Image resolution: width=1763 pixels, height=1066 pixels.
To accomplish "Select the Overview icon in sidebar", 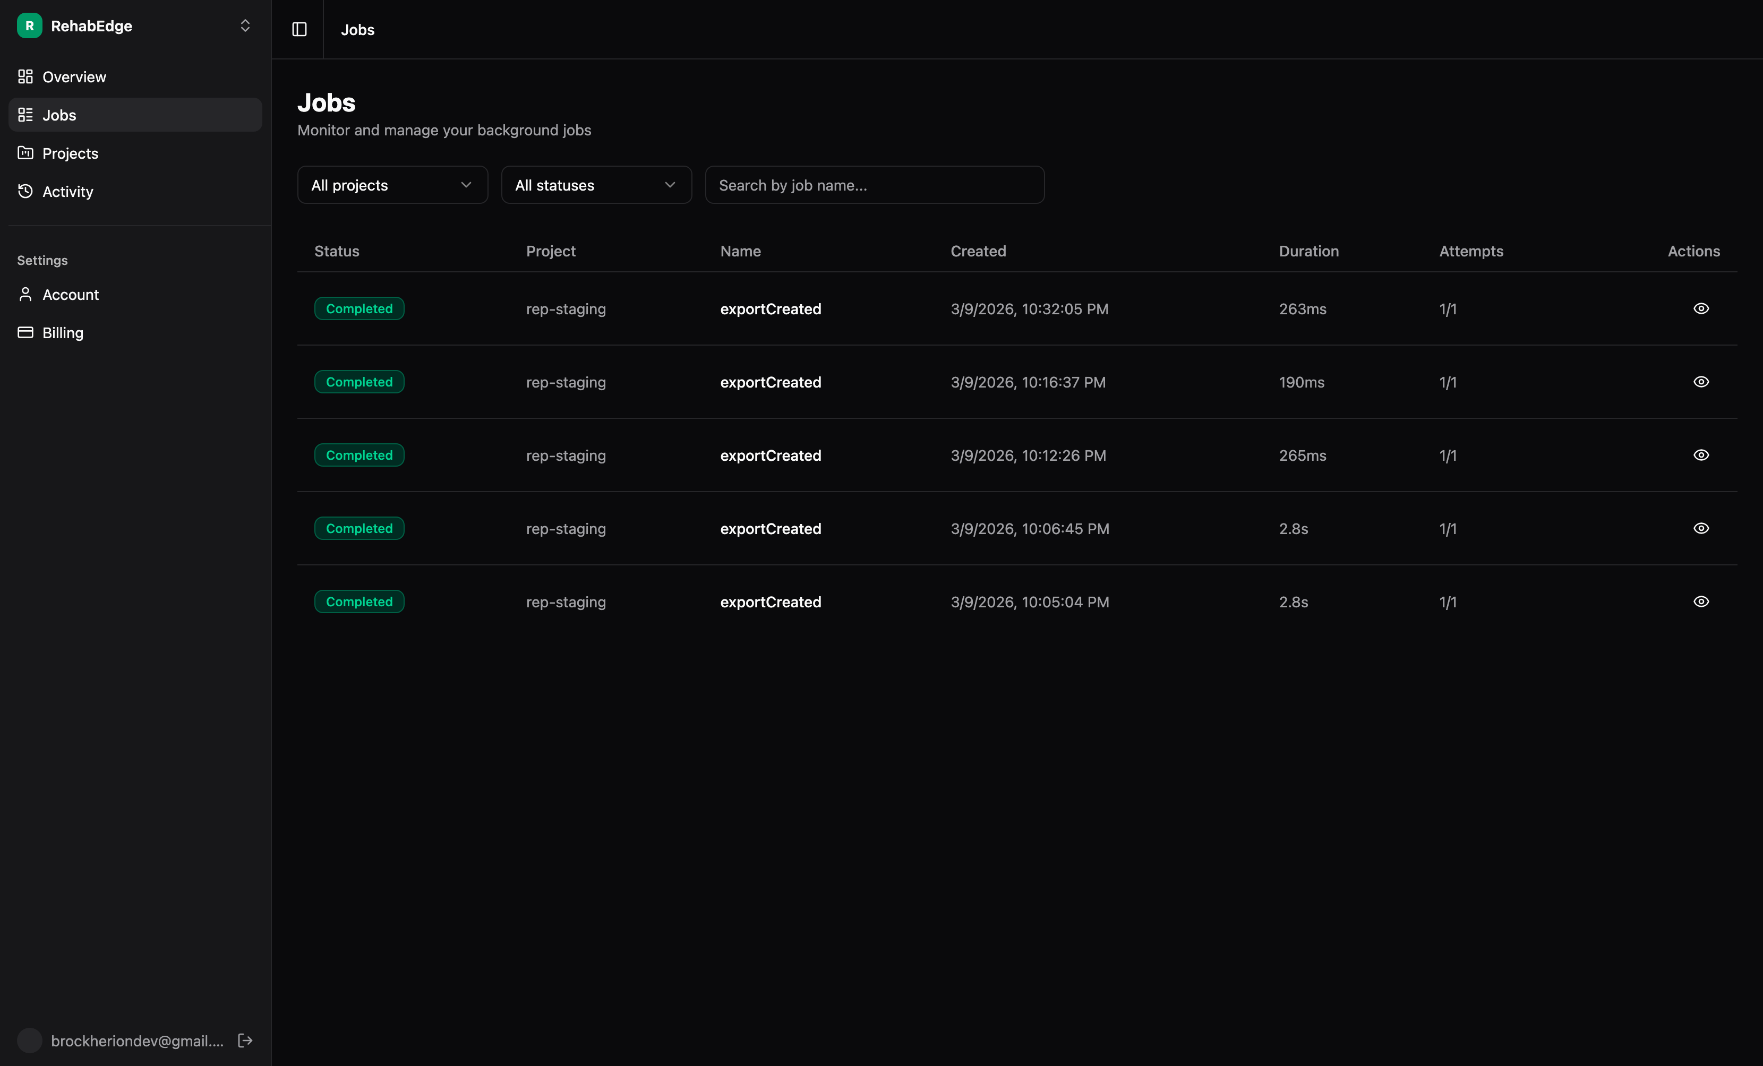I will [24, 76].
